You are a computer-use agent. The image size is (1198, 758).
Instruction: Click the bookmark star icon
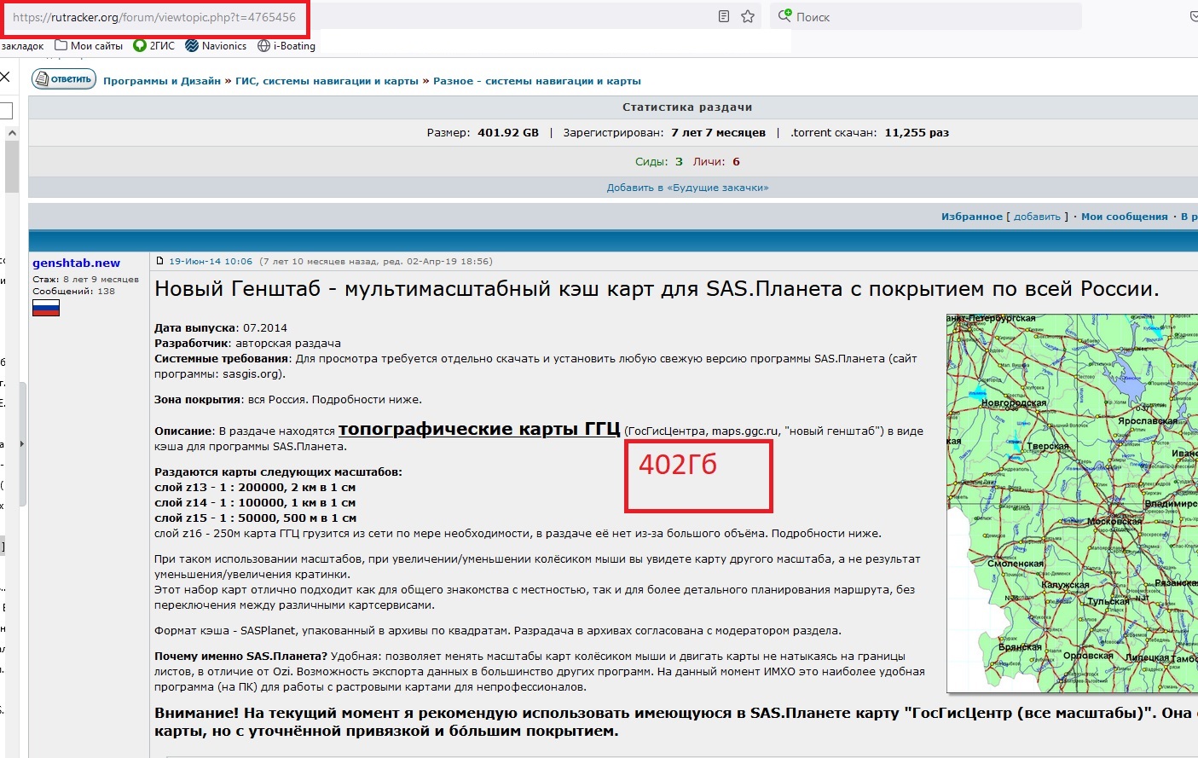click(748, 16)
